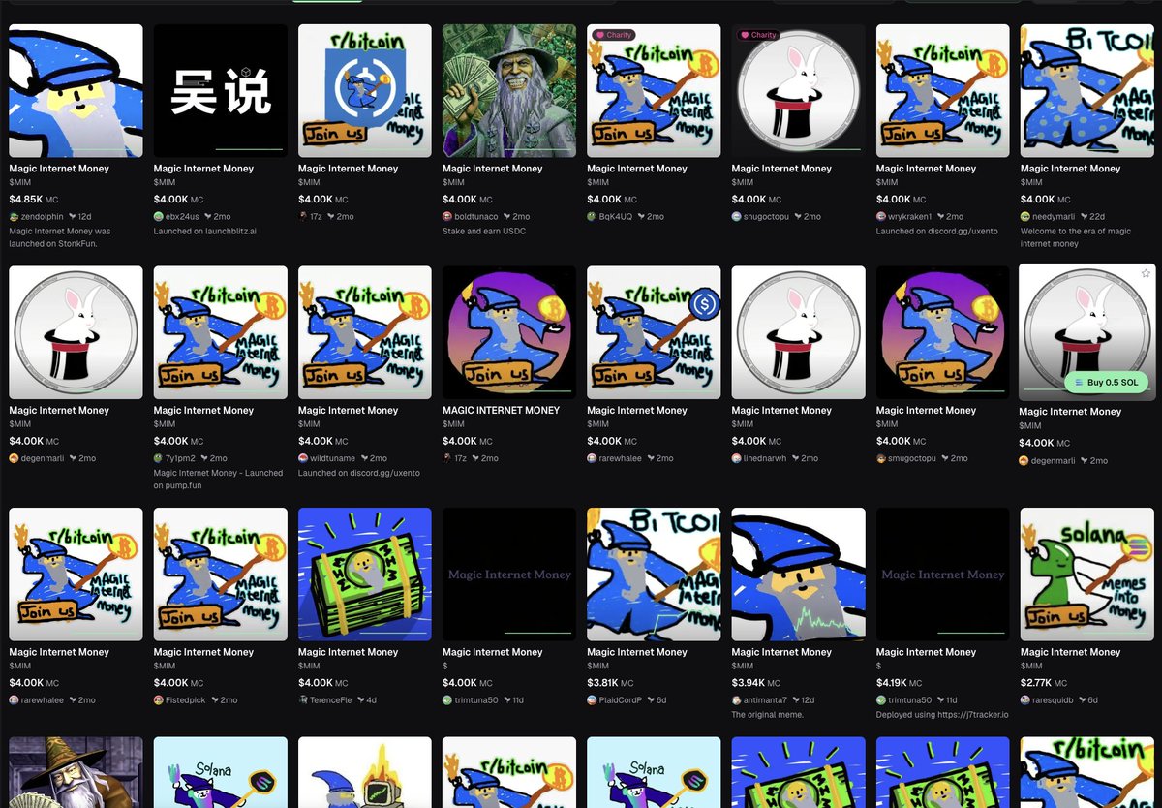Click the zendolphin avatar icon
The image size is (1162, 808).
coord(15,217)
